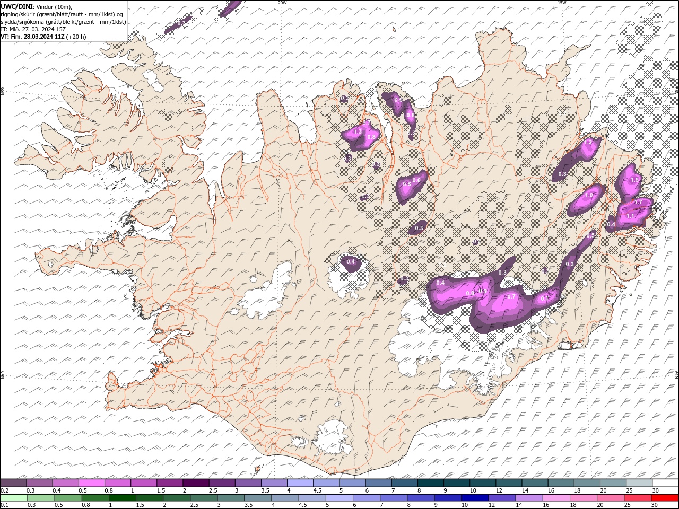Screen dimensions: 679x509
Task: Click the top-row swatch between 1.5 and 2
Action: (x=170, y=483)
